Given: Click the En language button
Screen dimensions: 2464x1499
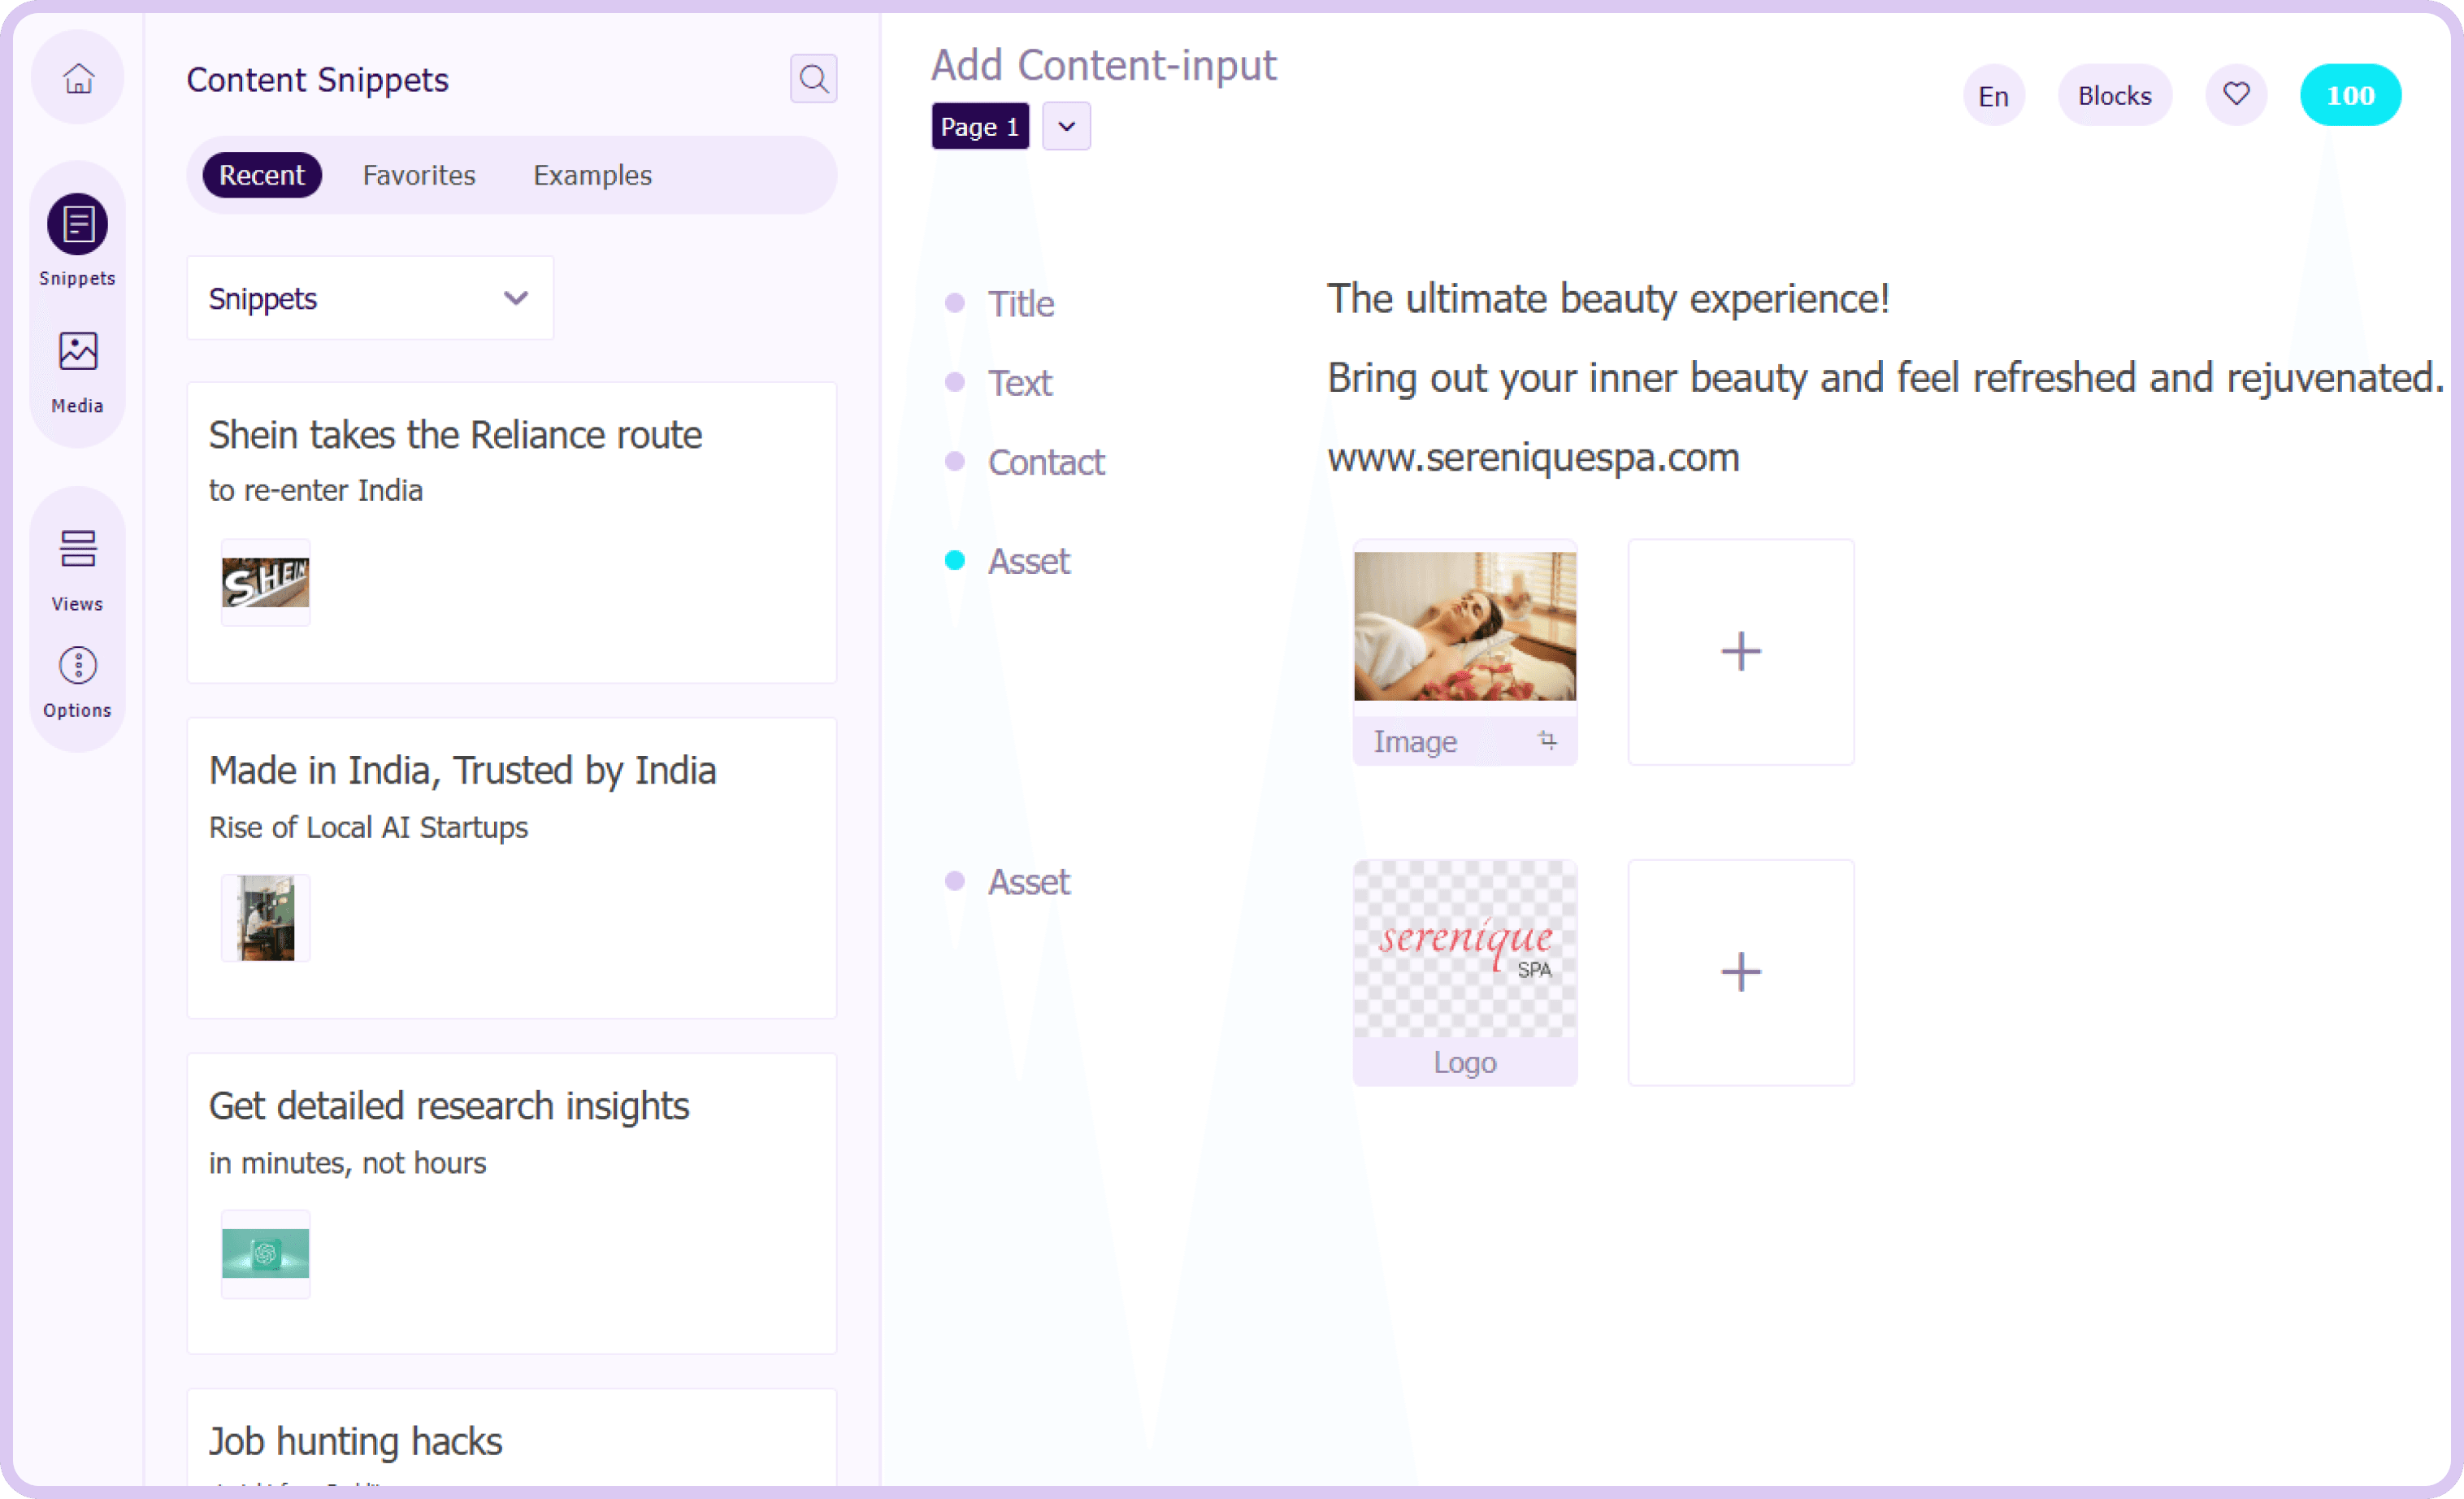Looking at the screenshot, I should tap(1993, 95).
